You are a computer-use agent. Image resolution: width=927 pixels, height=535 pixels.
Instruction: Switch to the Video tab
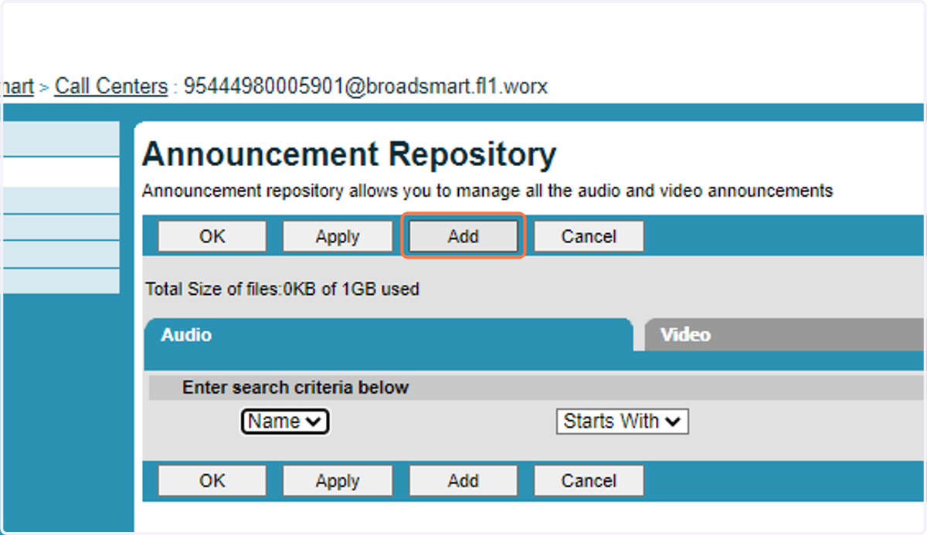click(784, 335)
